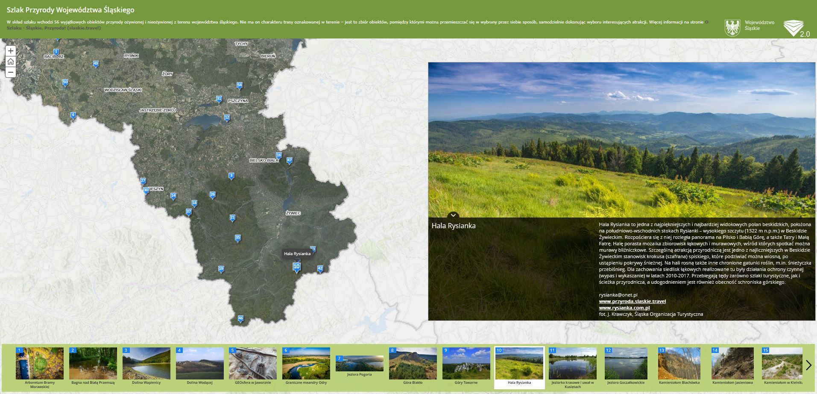Open www.przyroda.slaskie.travel link
Image resolution: width=817 pixels, height=394 pixels.
[632, 301]
